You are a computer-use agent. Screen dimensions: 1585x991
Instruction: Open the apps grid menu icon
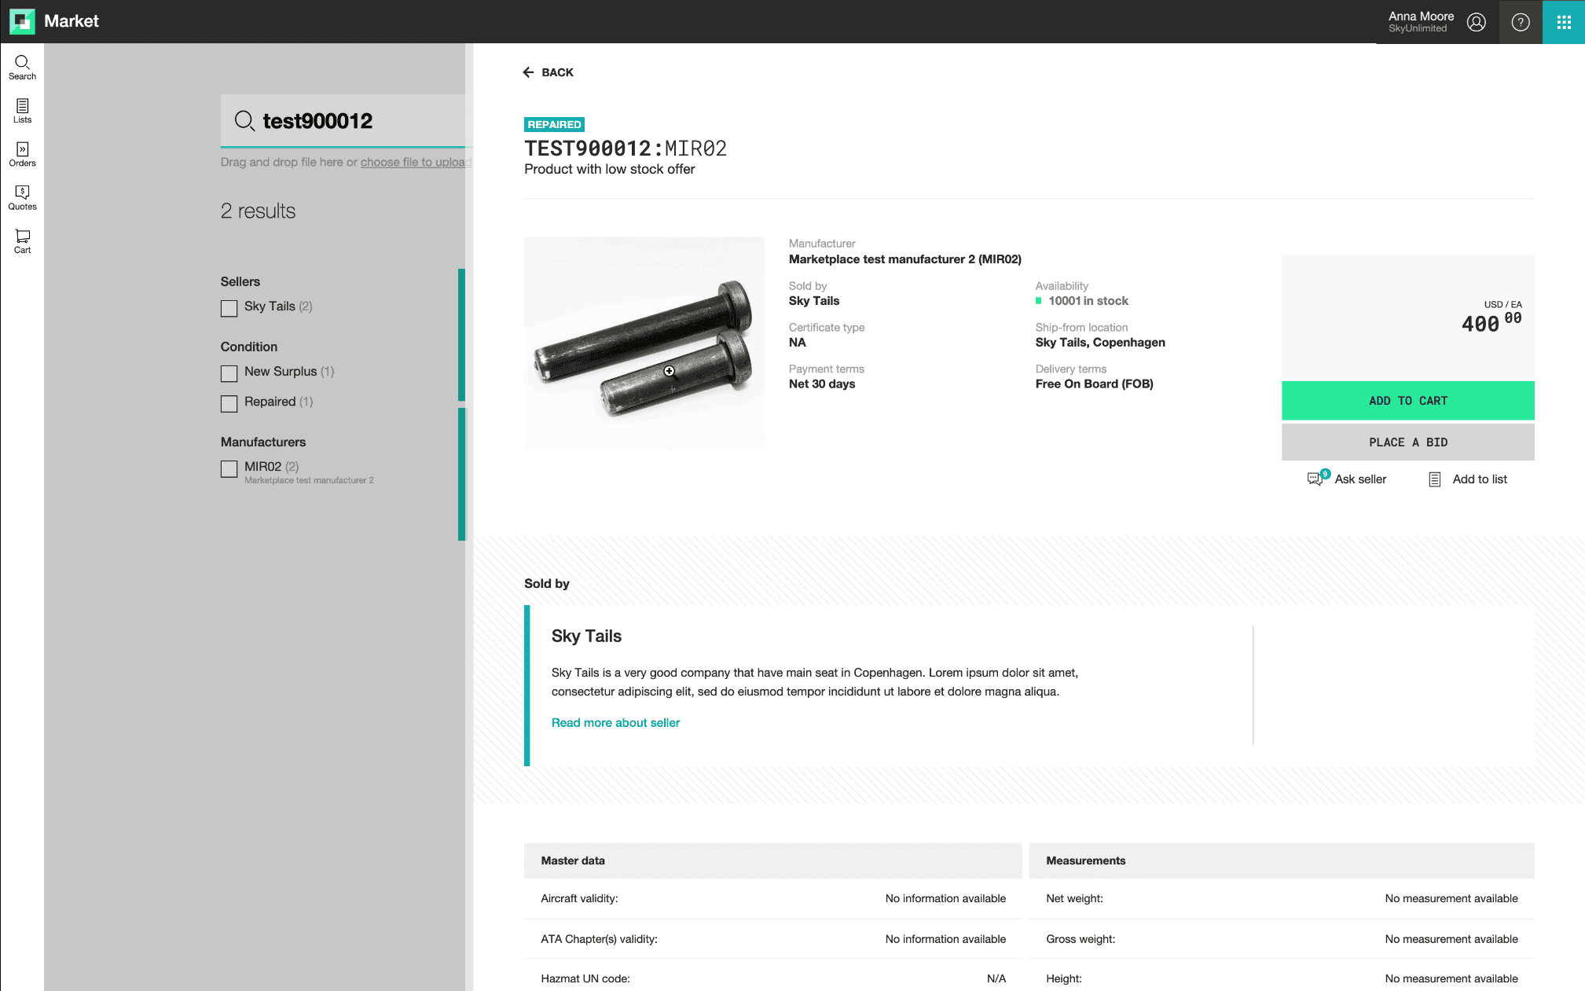click(x=1563, y=22)
